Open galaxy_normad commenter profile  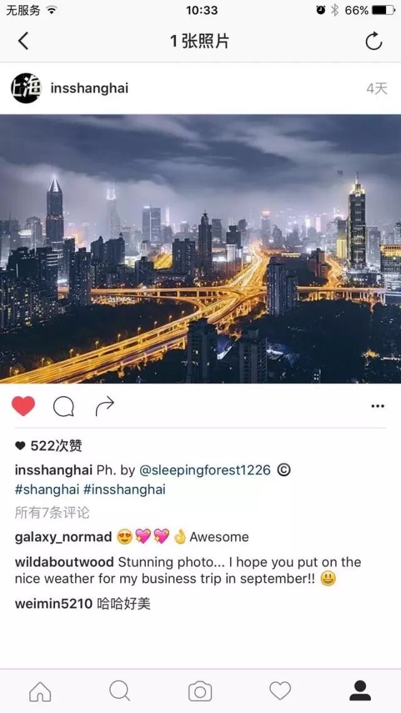coord(64,537)
